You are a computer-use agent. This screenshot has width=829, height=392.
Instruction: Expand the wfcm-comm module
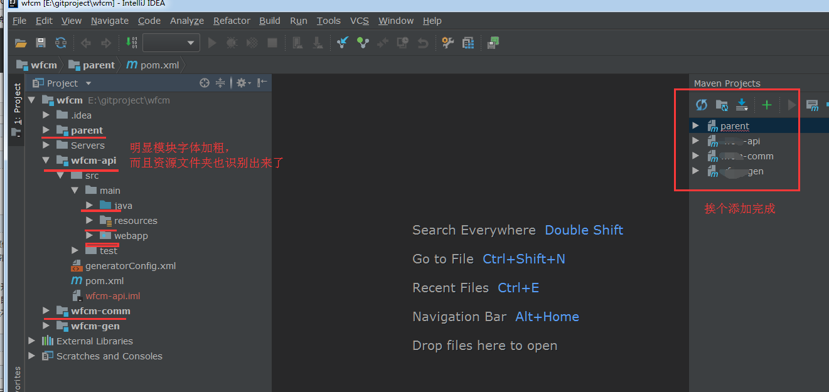(46, 311)
